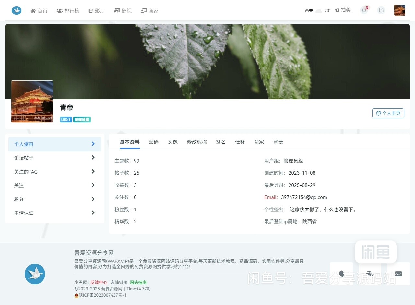
Task: Click the email envelope icon in the footer
Action: [398, 274]
